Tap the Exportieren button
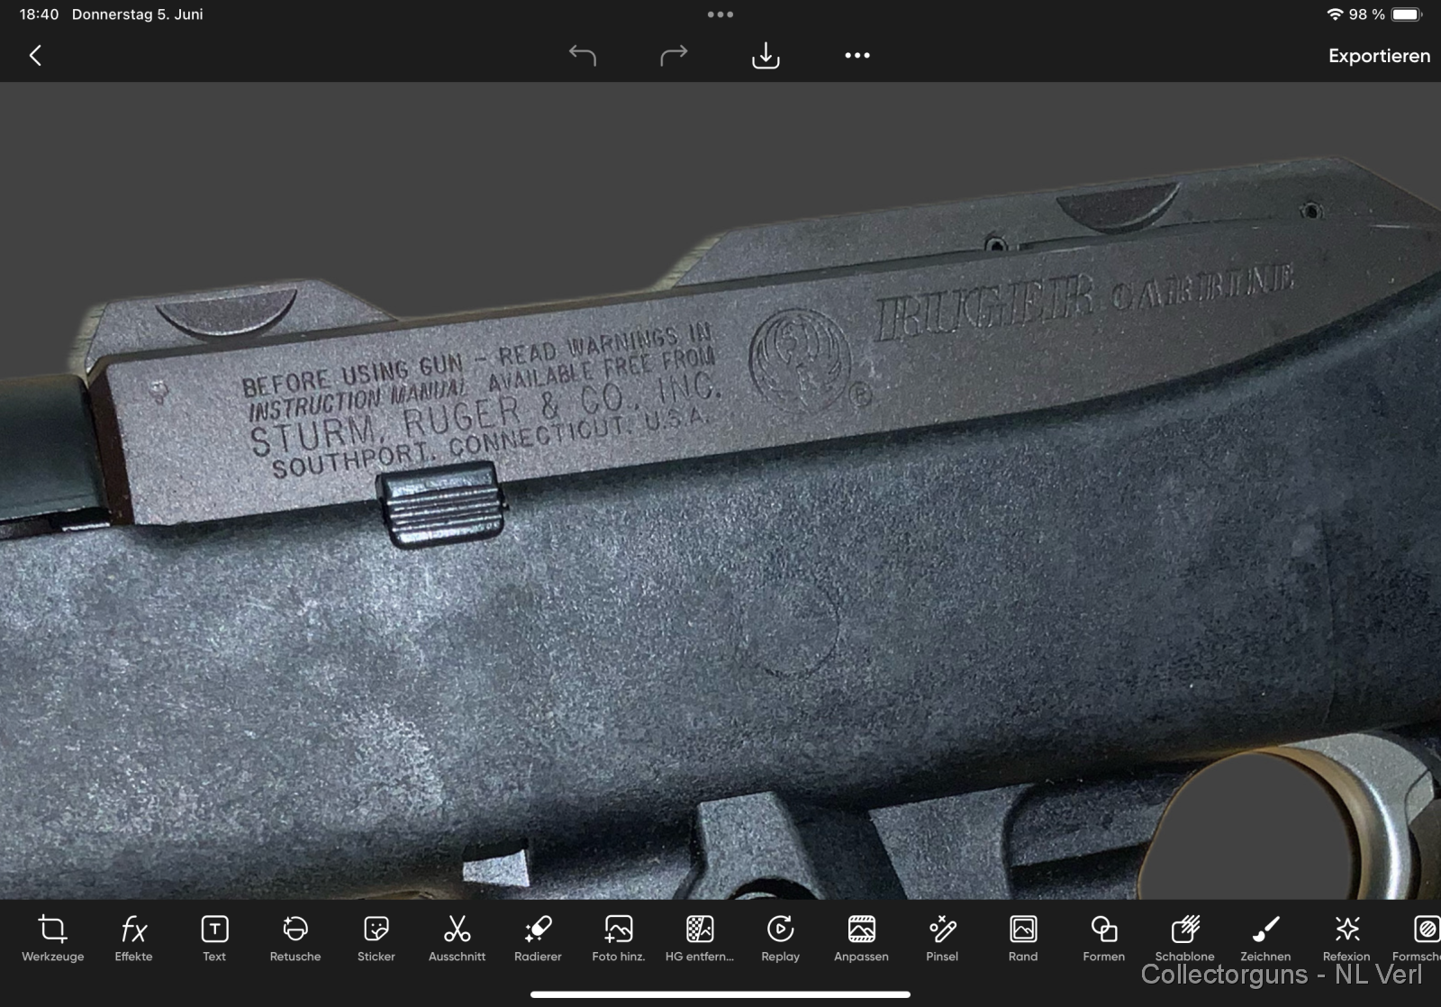The height and width of the screenshot is (1007, 1441). click(x=1379, y=56)
